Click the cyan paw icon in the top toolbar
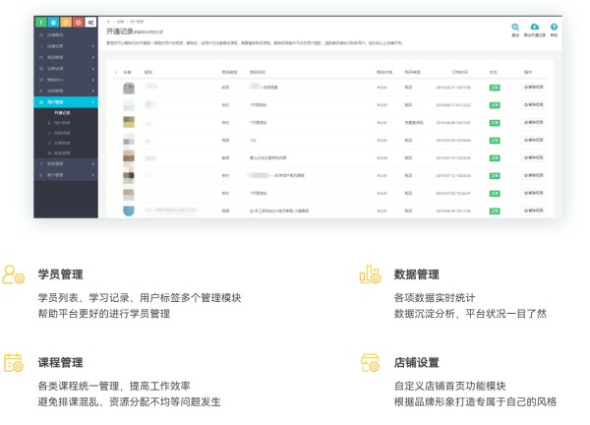Viewport: 590px width, 425px height. click(x=53, y=23)
